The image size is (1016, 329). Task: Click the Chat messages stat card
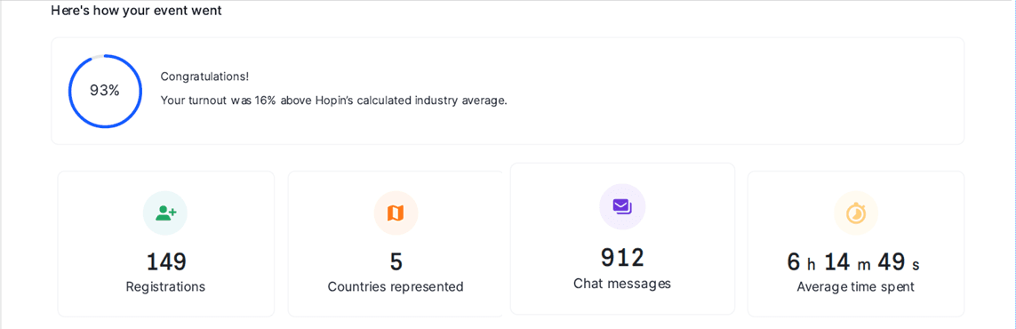623,238
